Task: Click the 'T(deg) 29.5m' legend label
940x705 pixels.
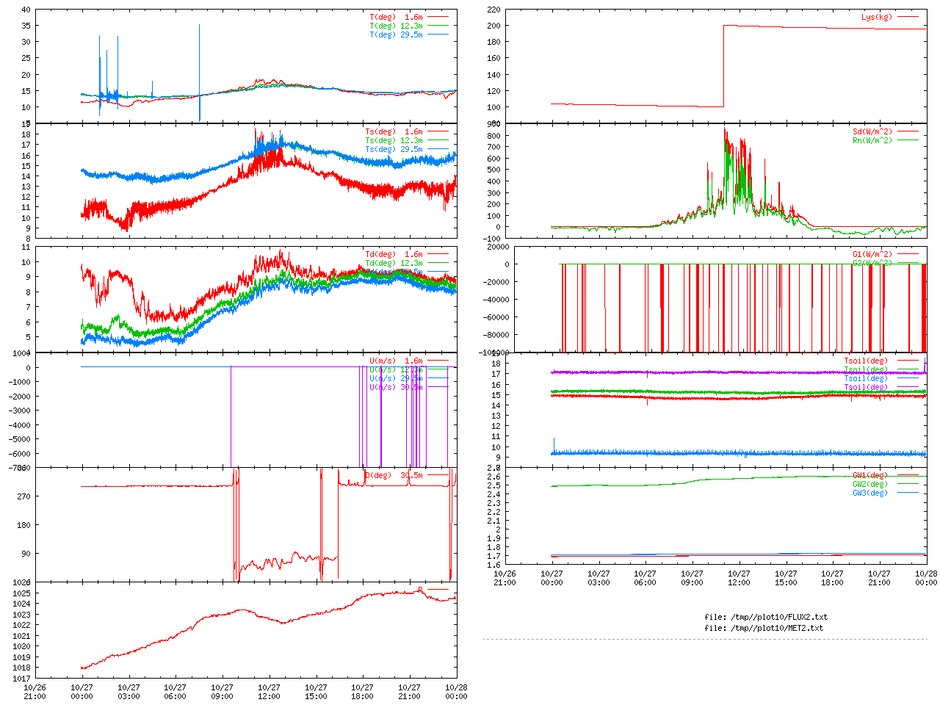Action: pos(396,35)
